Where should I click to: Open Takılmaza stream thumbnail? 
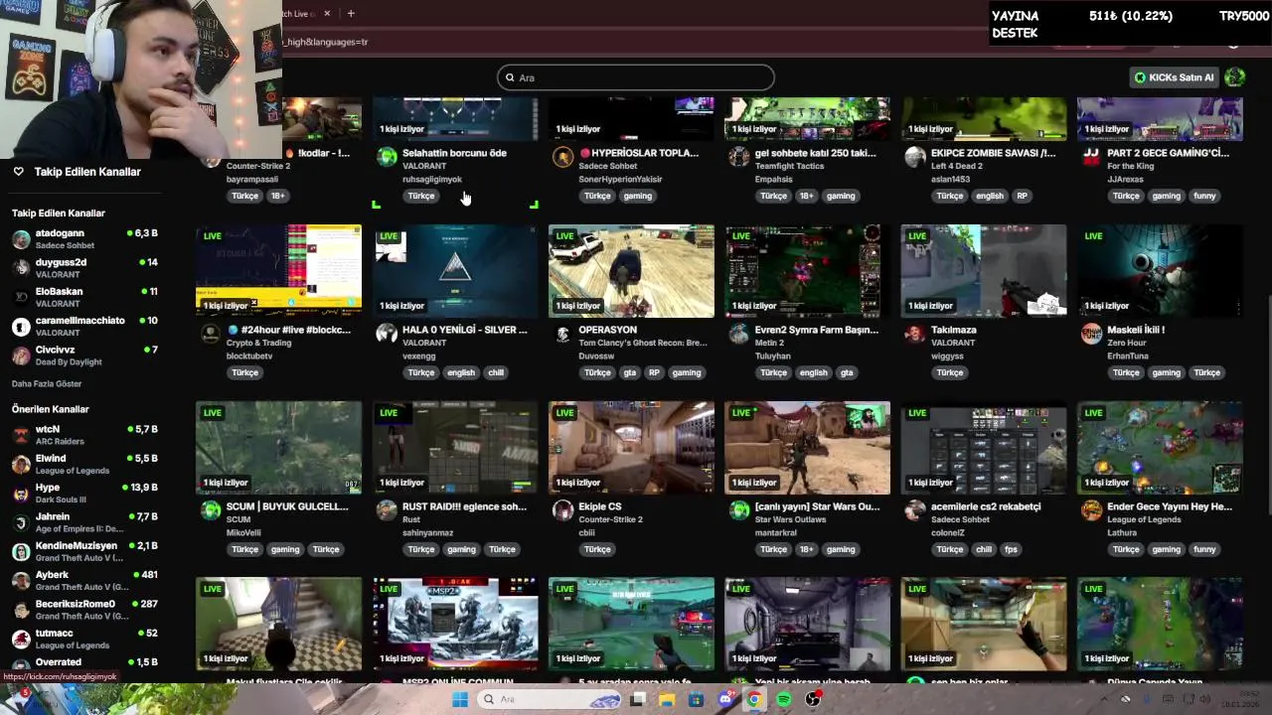point(984,271)
